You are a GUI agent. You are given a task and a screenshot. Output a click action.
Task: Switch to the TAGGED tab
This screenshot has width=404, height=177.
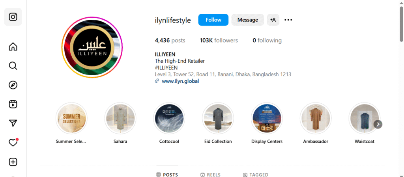[x=256, y=175]
